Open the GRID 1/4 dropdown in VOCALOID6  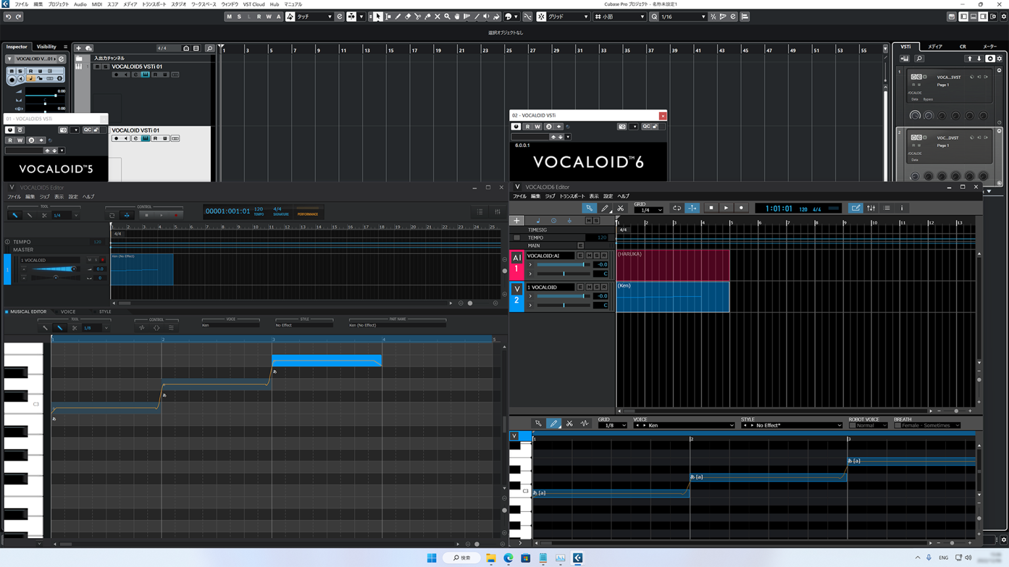[649, 209]
